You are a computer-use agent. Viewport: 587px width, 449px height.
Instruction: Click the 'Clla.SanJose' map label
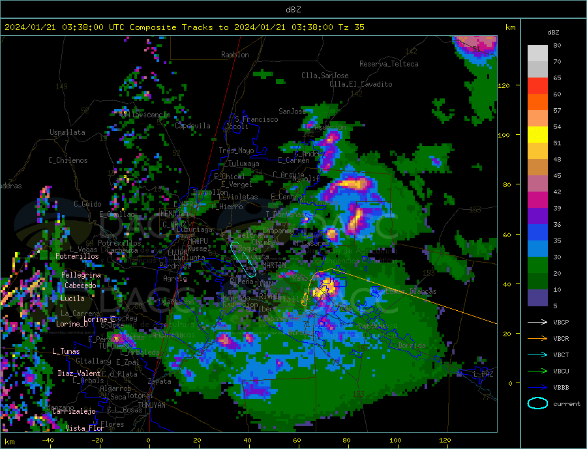(x=325, y=76)
